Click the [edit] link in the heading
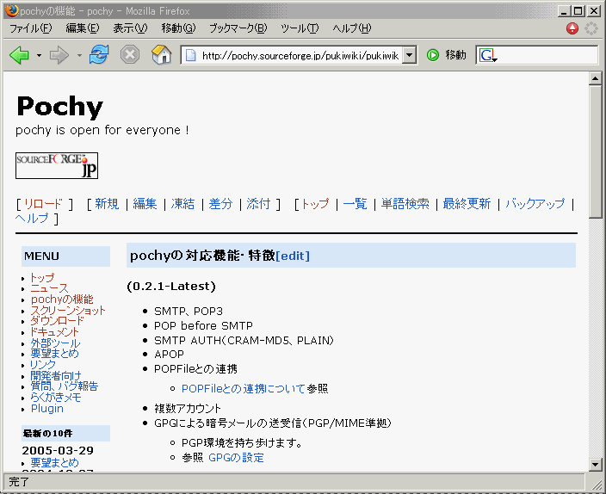 (293, 256)
